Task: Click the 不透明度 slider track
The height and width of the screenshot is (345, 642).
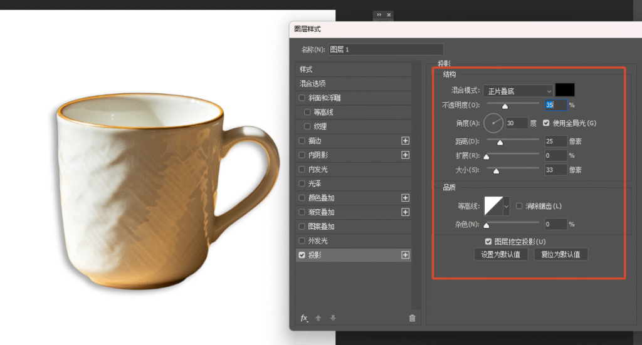Action: pos(513,103)
